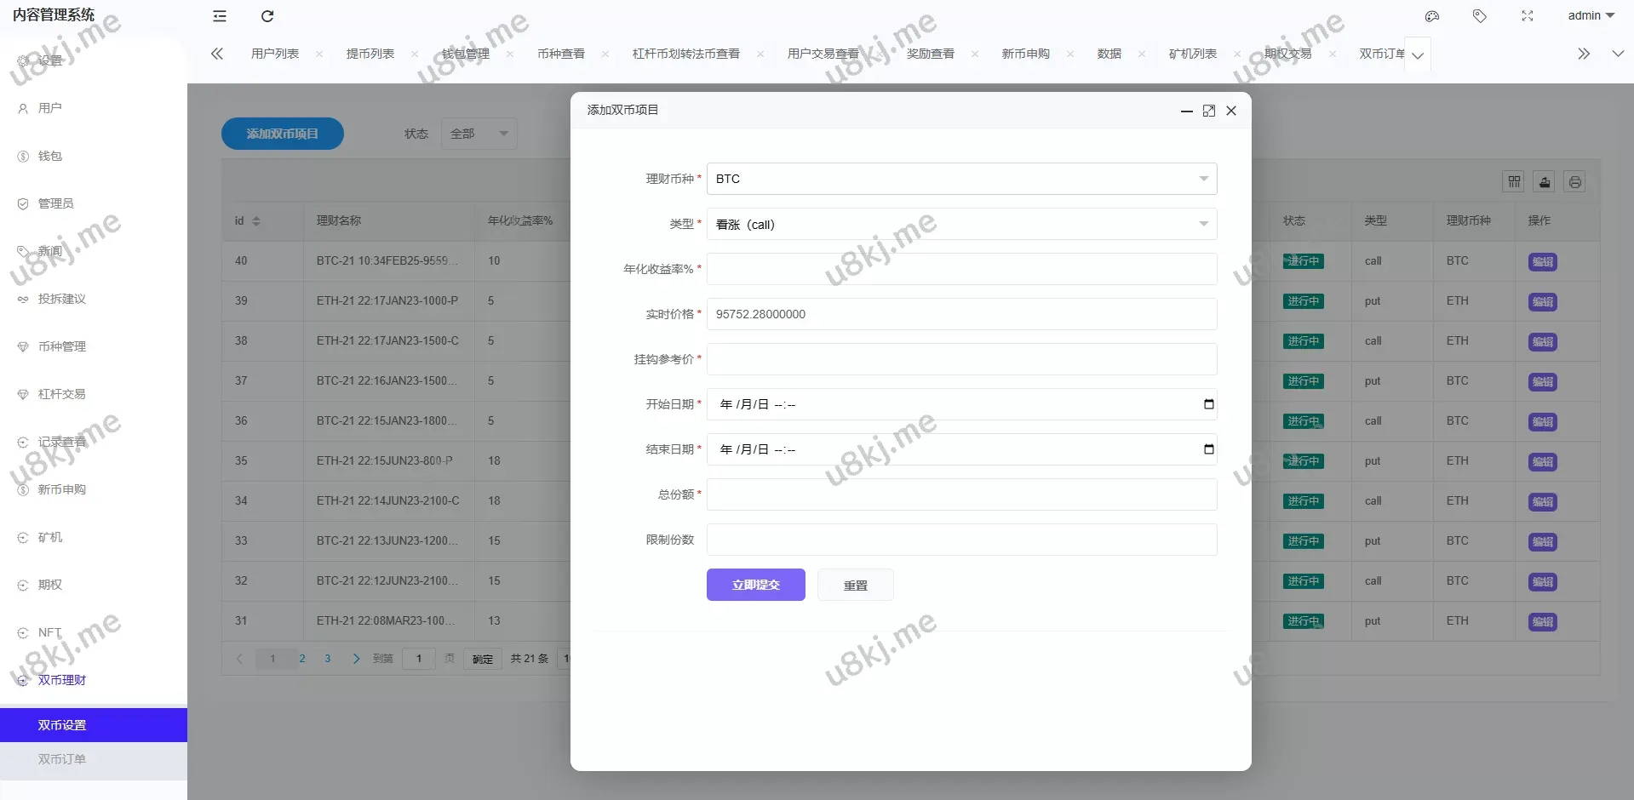Viewport: 1634px width, 800px height.
Task: Click the print icon above the table
Action: [x=1574, y=181]
